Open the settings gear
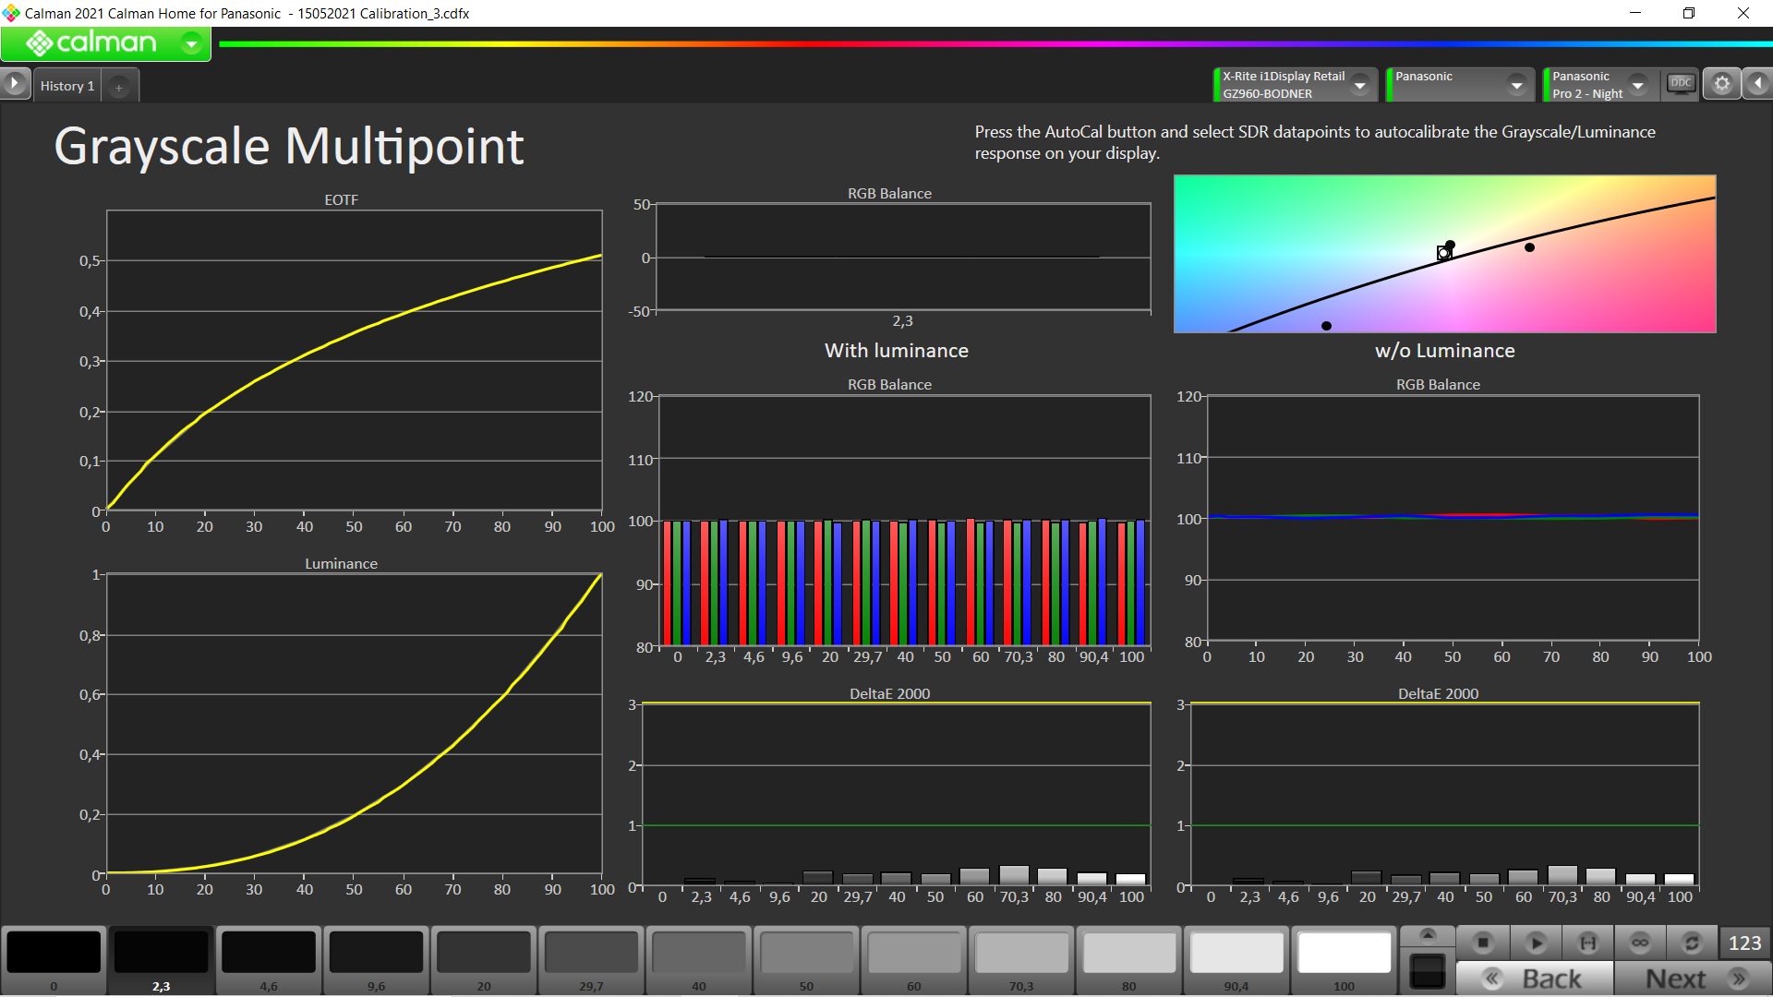The image size is (1773, 997). 1722,84
